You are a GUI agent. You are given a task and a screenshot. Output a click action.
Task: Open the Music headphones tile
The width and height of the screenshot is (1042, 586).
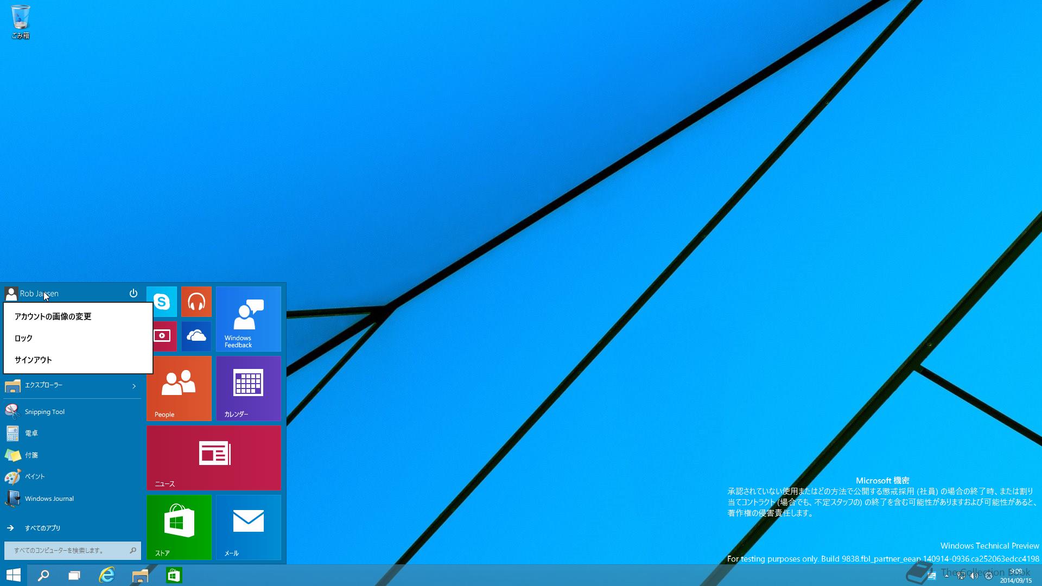click(x=196, y=302)
